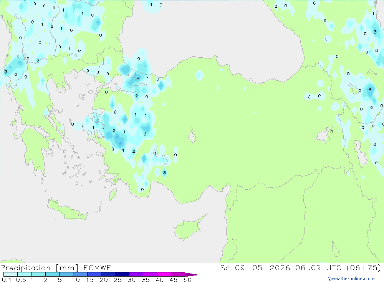
Task: Click the 25–30 mm navy legend swatch
Action: pos(122,274)
